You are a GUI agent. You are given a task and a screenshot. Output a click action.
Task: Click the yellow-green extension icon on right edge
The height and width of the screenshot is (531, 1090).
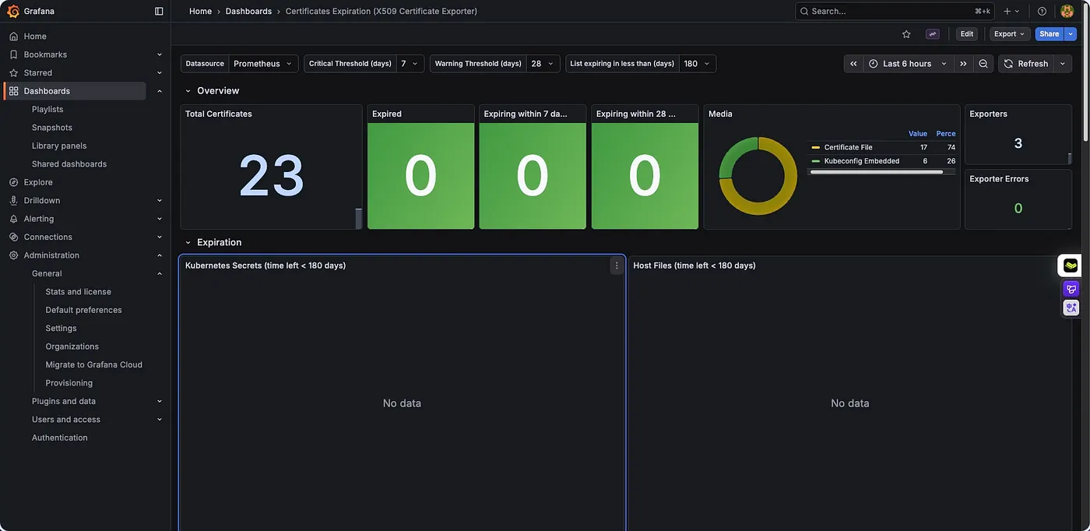click(x=1071, y=265)
